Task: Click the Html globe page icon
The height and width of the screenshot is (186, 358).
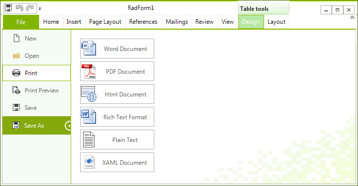Action: click(x=89, y=94)
